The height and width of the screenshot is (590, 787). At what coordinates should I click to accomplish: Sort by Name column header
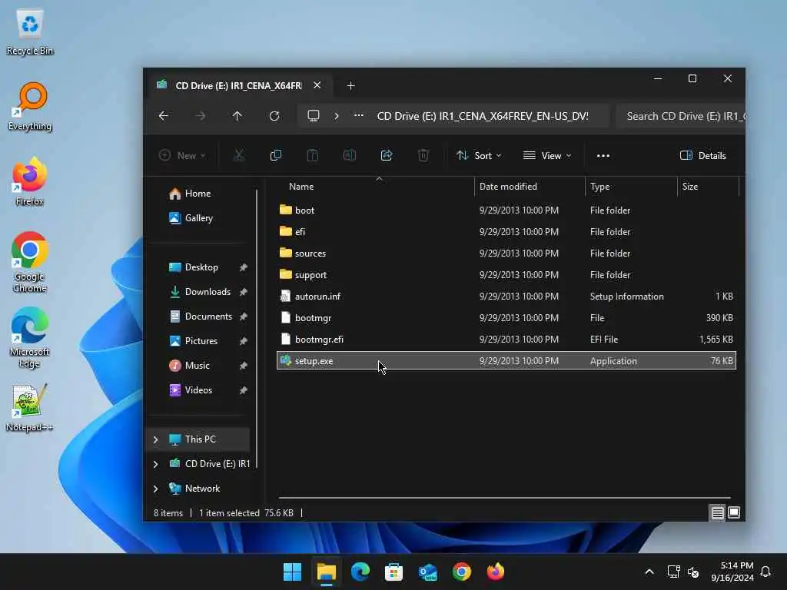pos(301,187)
